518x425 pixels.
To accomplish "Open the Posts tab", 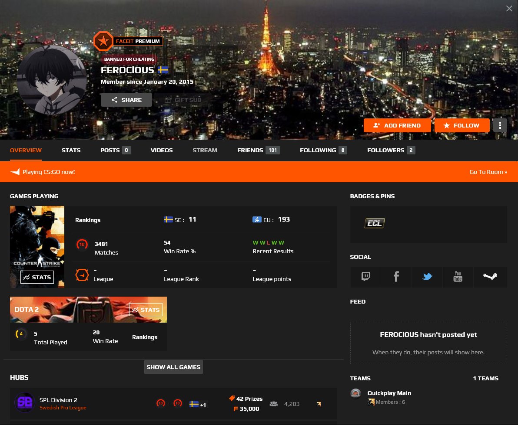I will pyautogui.click(x=115, y=150).
